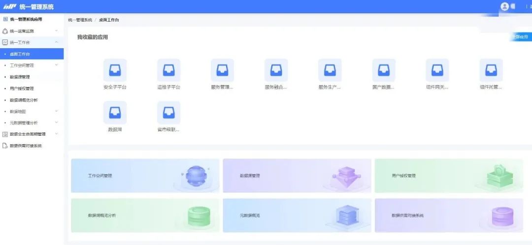Open the 组件托管 app icon
Image resolution: width=532 pixels, height=245 pixels.
491,70
